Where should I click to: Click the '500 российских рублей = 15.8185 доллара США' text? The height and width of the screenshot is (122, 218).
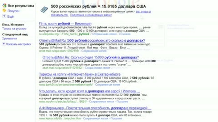point(98,6)
